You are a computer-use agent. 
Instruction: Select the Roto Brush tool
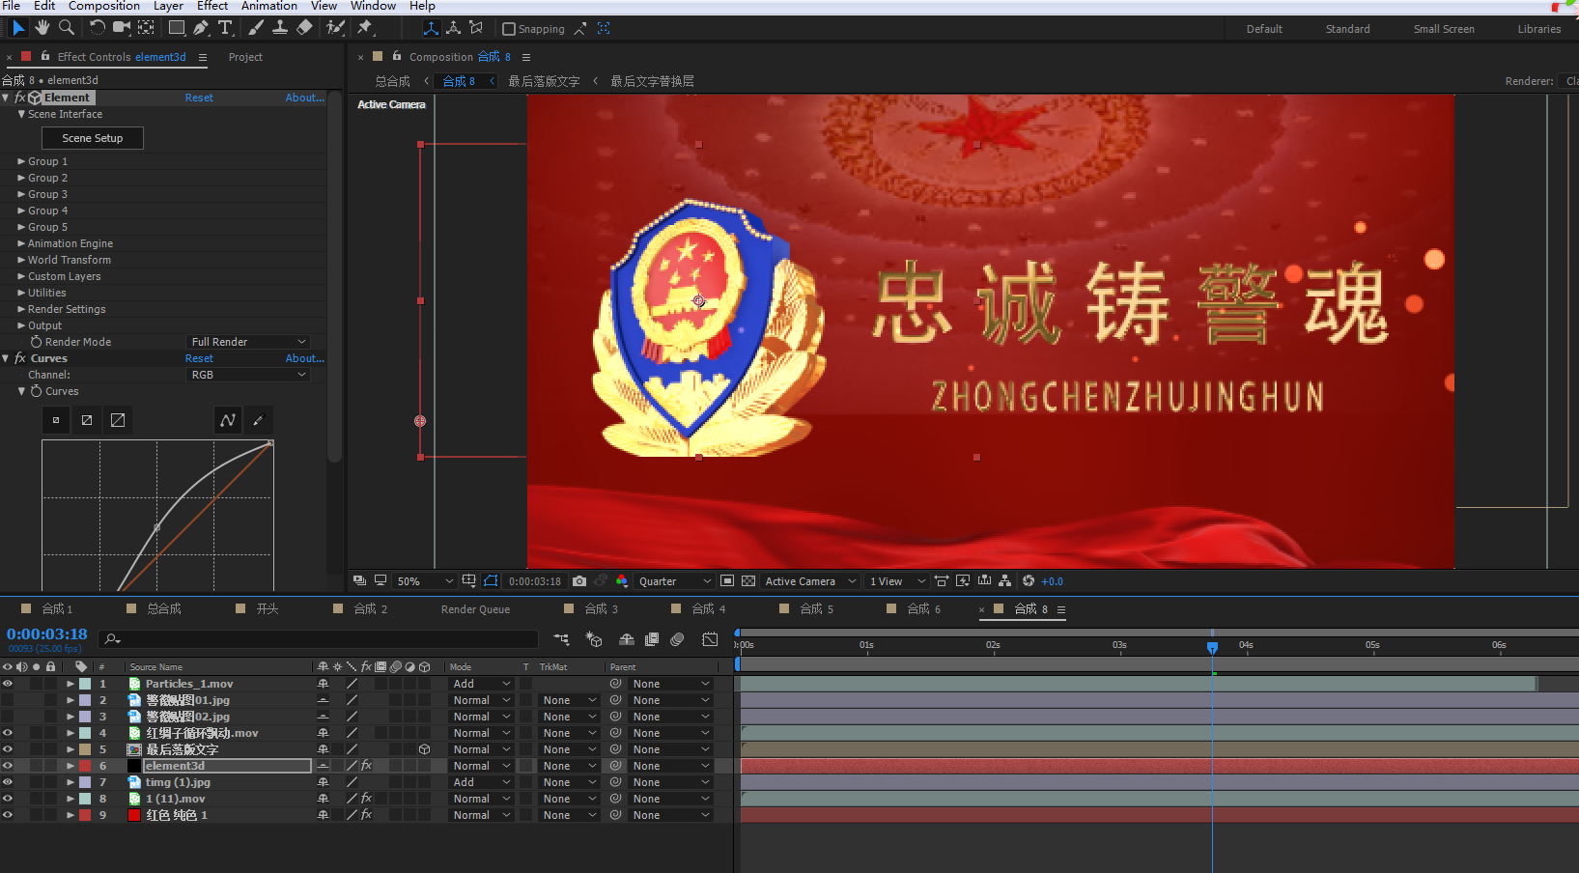[335, 28]
